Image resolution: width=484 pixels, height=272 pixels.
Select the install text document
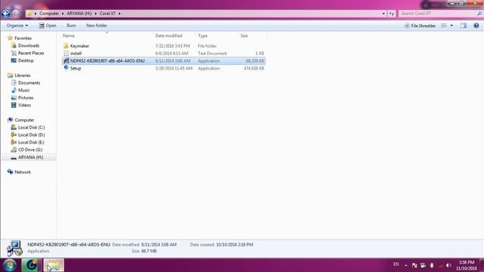coord(76,54)
